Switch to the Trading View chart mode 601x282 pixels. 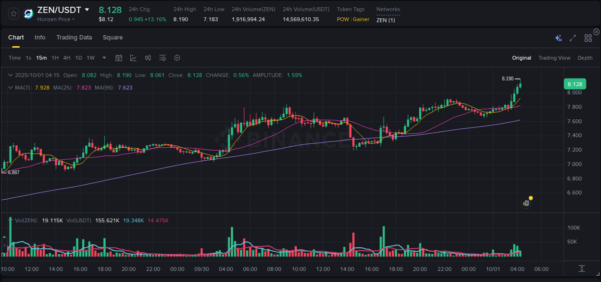[554, 58]
